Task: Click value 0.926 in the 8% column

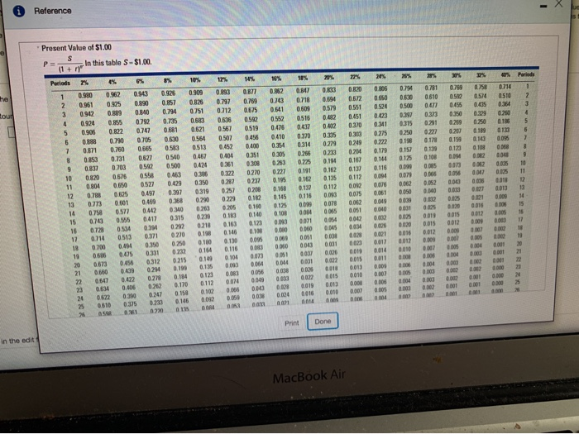Action: click(x=169, y=93)
